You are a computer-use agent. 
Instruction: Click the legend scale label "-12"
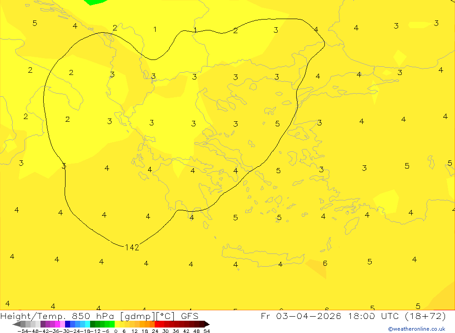(x=96, y=331)
